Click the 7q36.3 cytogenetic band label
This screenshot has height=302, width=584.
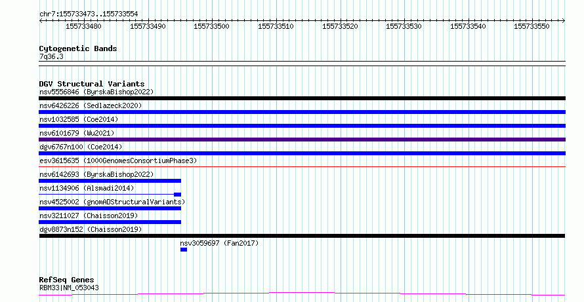click(51, 56)
